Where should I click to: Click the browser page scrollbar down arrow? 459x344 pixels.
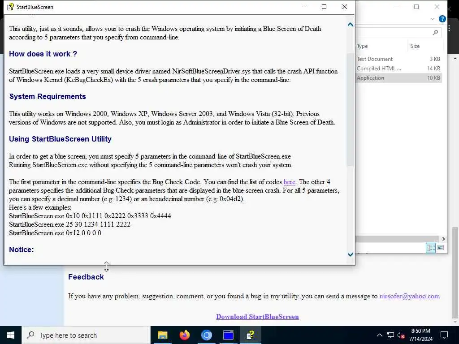click(455, 322)
